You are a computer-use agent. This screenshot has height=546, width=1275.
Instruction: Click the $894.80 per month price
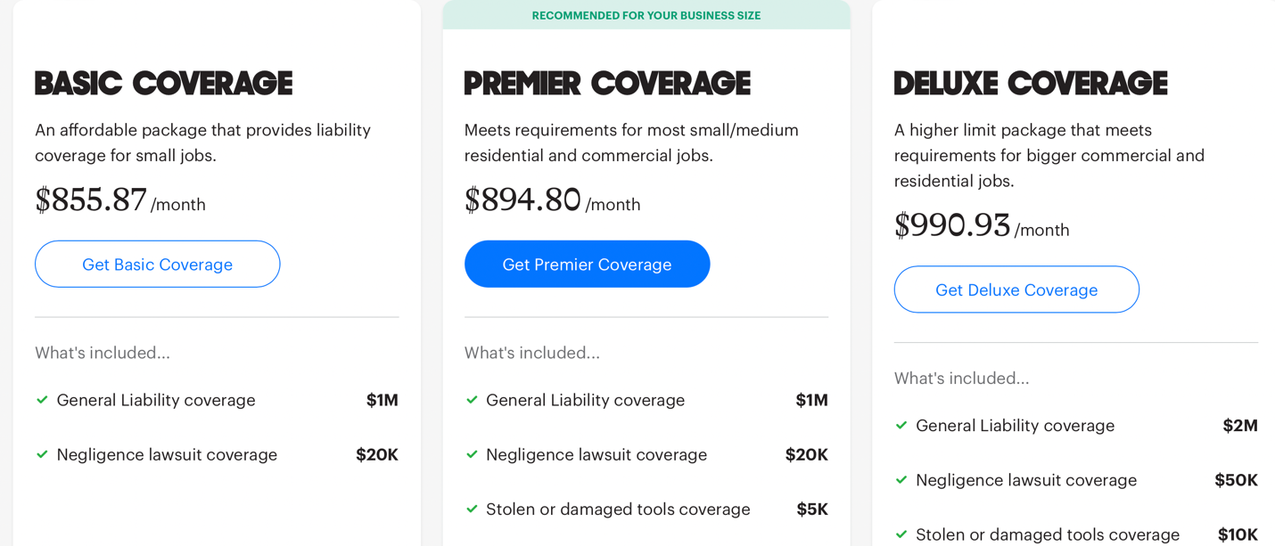pos(553,200)
